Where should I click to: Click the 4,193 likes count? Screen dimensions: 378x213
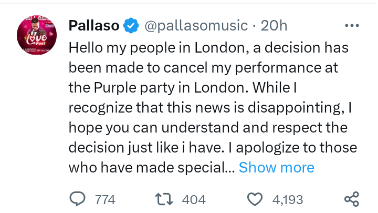(287, 199)
